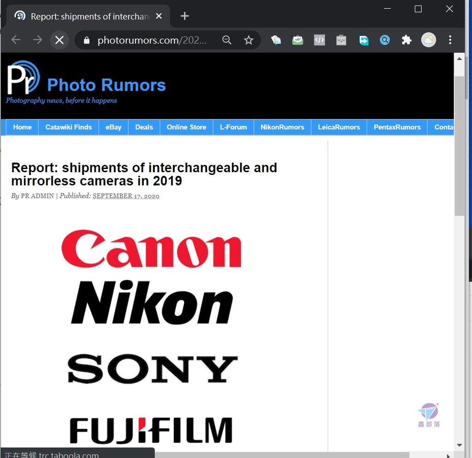472x458 pixels.
Task: Stop loading the page
Action: pos(59,40)
